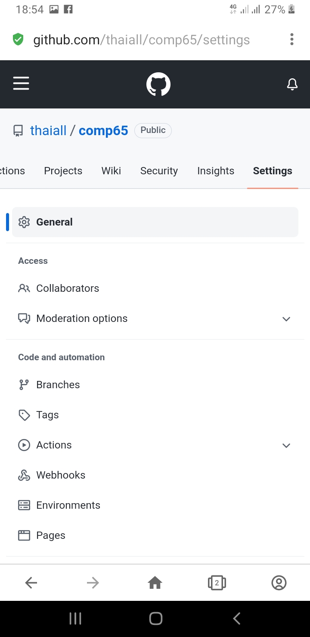The height and width of the screenshot is (637, 310).
Task: Switch to the Security tab
Action: pos(159,171)
